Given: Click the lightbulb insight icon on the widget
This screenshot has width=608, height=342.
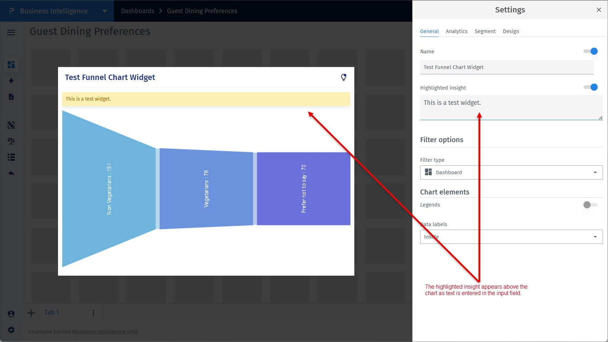Looking at the screenshot, I should coord(344,77).
